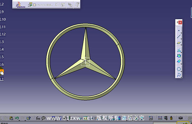Click the Measure Item icon
The width and height of the screenshot is (192, 124).
click(166, 118)
